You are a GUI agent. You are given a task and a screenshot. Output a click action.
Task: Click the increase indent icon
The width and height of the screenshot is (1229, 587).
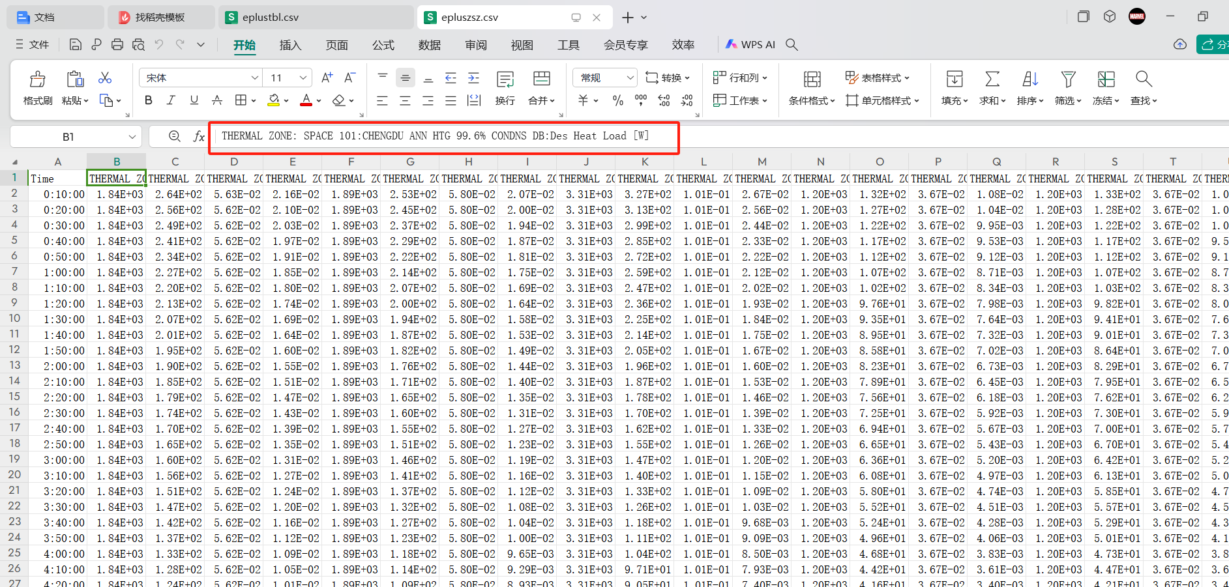474,78
